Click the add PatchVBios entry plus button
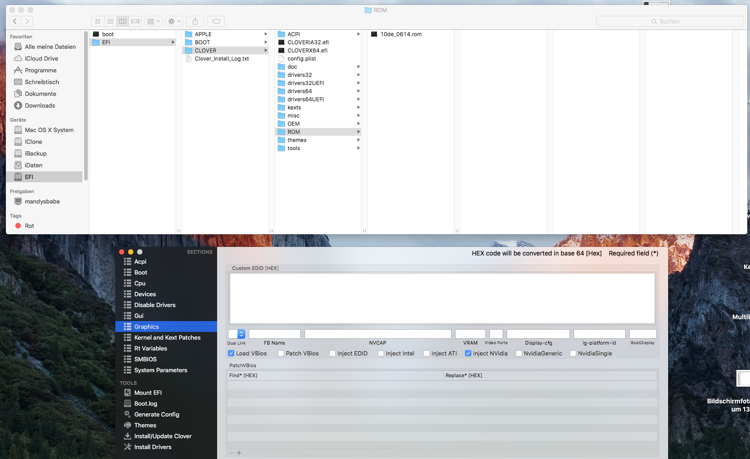The height and width of the screenshot is (459, 750). click(239, 453)
